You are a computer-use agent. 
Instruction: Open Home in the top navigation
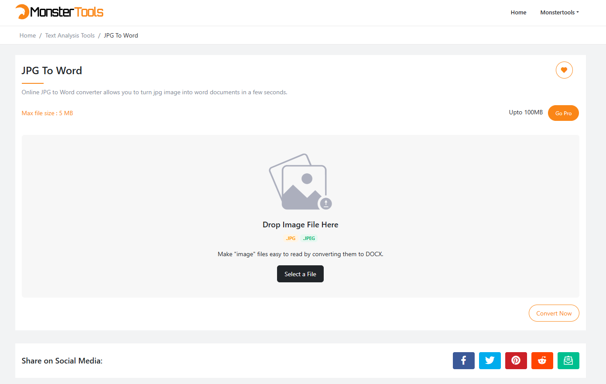point(518,12)
